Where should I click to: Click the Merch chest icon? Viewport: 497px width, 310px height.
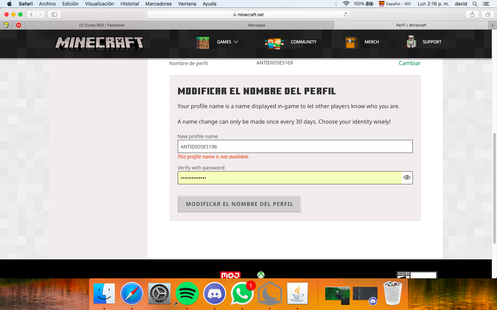351,43
